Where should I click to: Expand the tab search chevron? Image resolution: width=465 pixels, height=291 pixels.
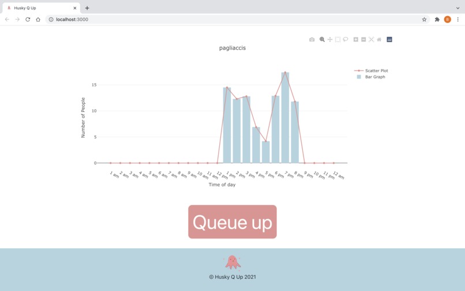click(458, 8)
